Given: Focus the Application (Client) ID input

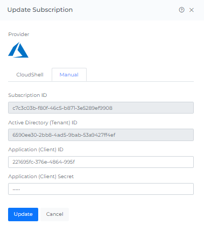Looking at the screenshot, I should (101, 162).
